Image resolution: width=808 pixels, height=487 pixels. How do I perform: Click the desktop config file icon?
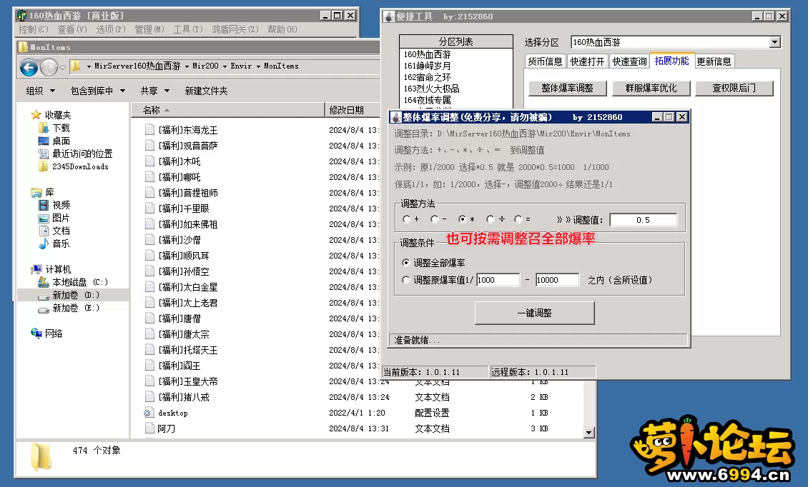coord(149,413)
